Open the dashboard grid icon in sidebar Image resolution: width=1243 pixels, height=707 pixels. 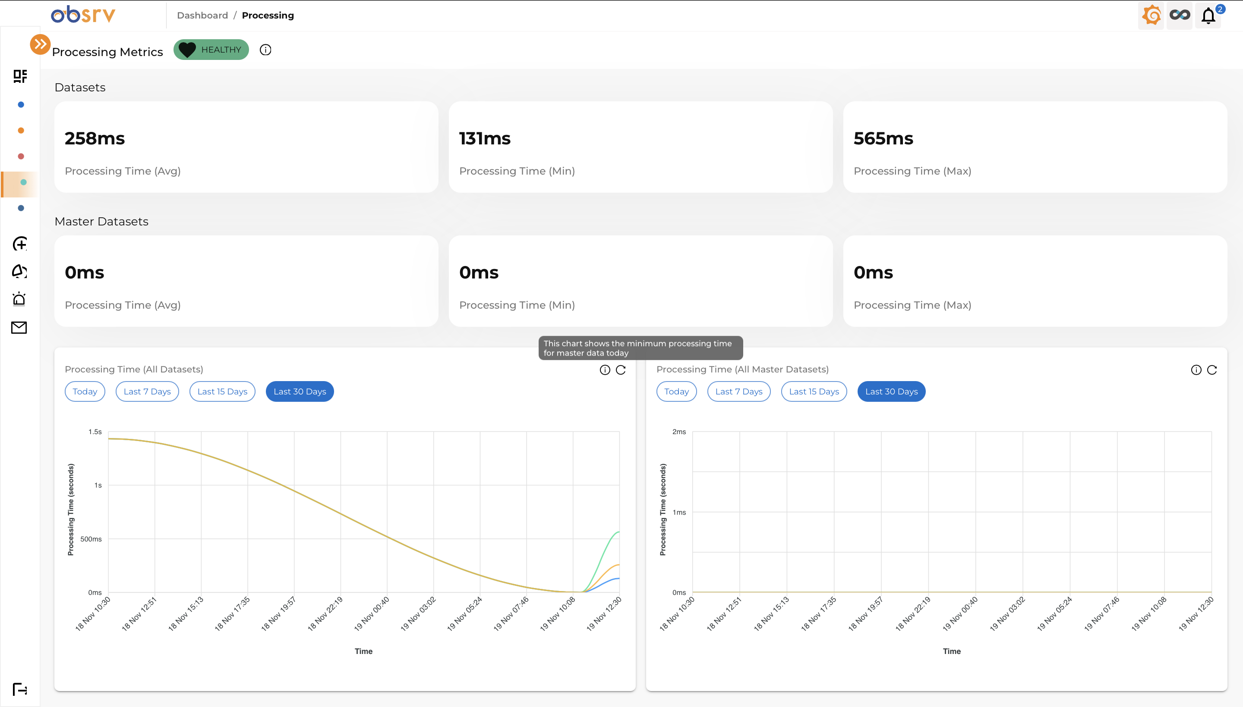click(20, 76)
